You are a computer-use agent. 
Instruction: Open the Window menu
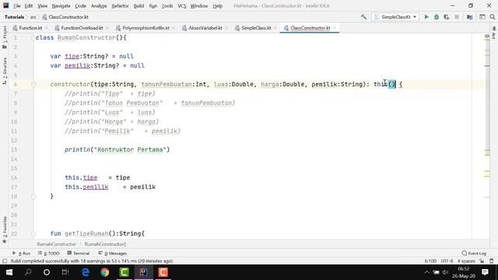199,5
